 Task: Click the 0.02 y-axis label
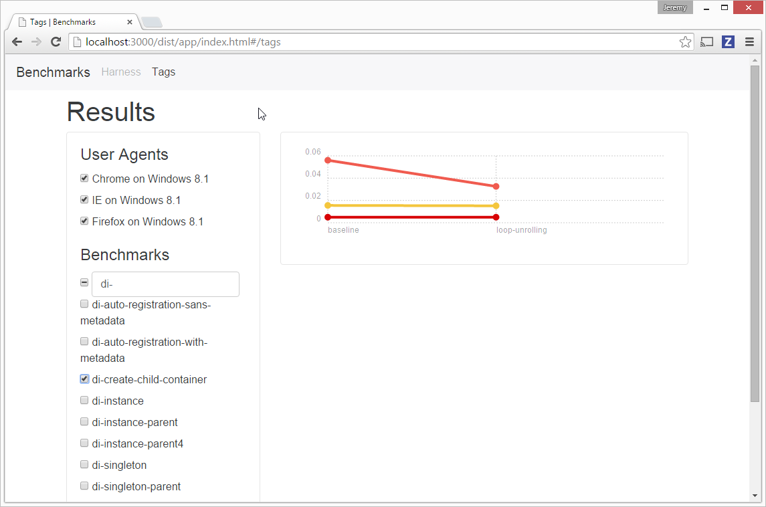pos(313,196)
